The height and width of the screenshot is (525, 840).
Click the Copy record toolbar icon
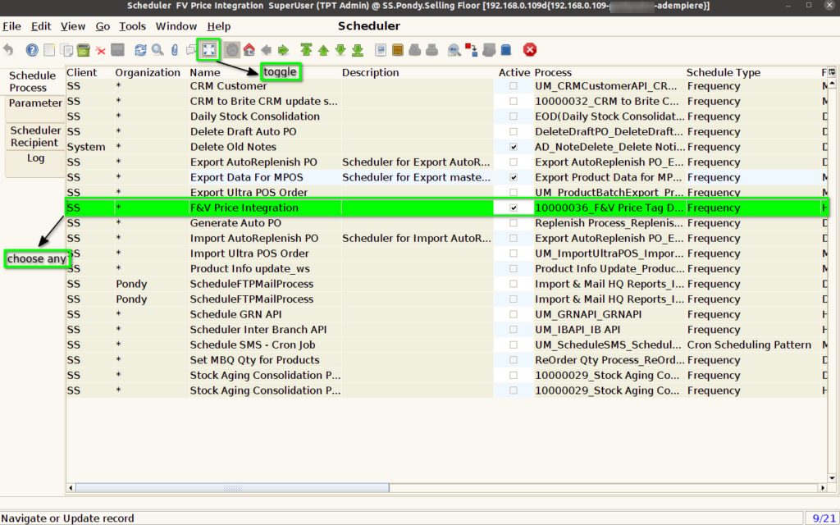[x=66, y=50]
